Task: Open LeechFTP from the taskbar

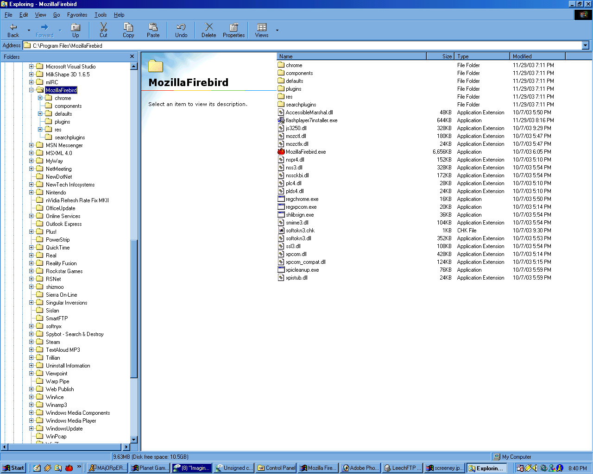Action: point(402,468)
